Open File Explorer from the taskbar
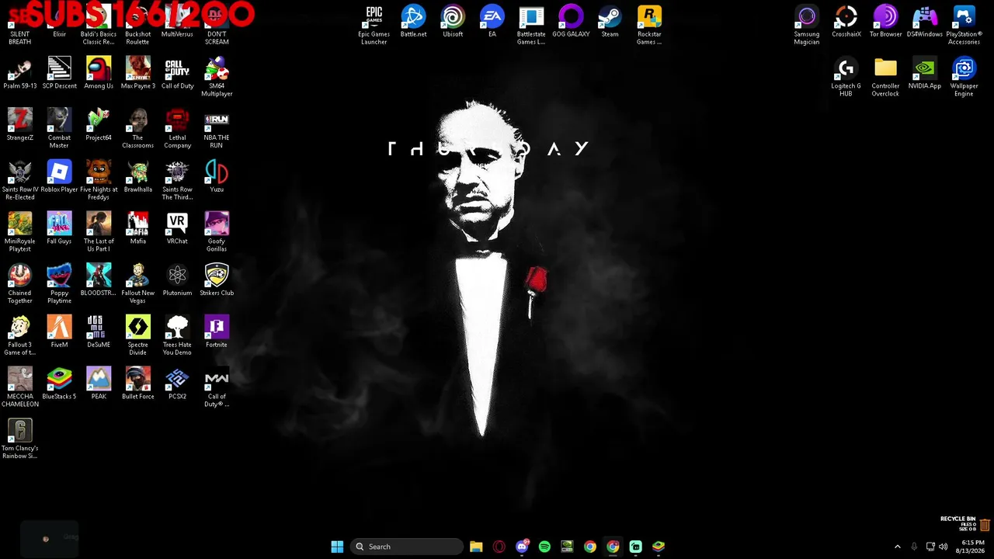Viewport: 994px width, 559px height. (x=476, y=547)
